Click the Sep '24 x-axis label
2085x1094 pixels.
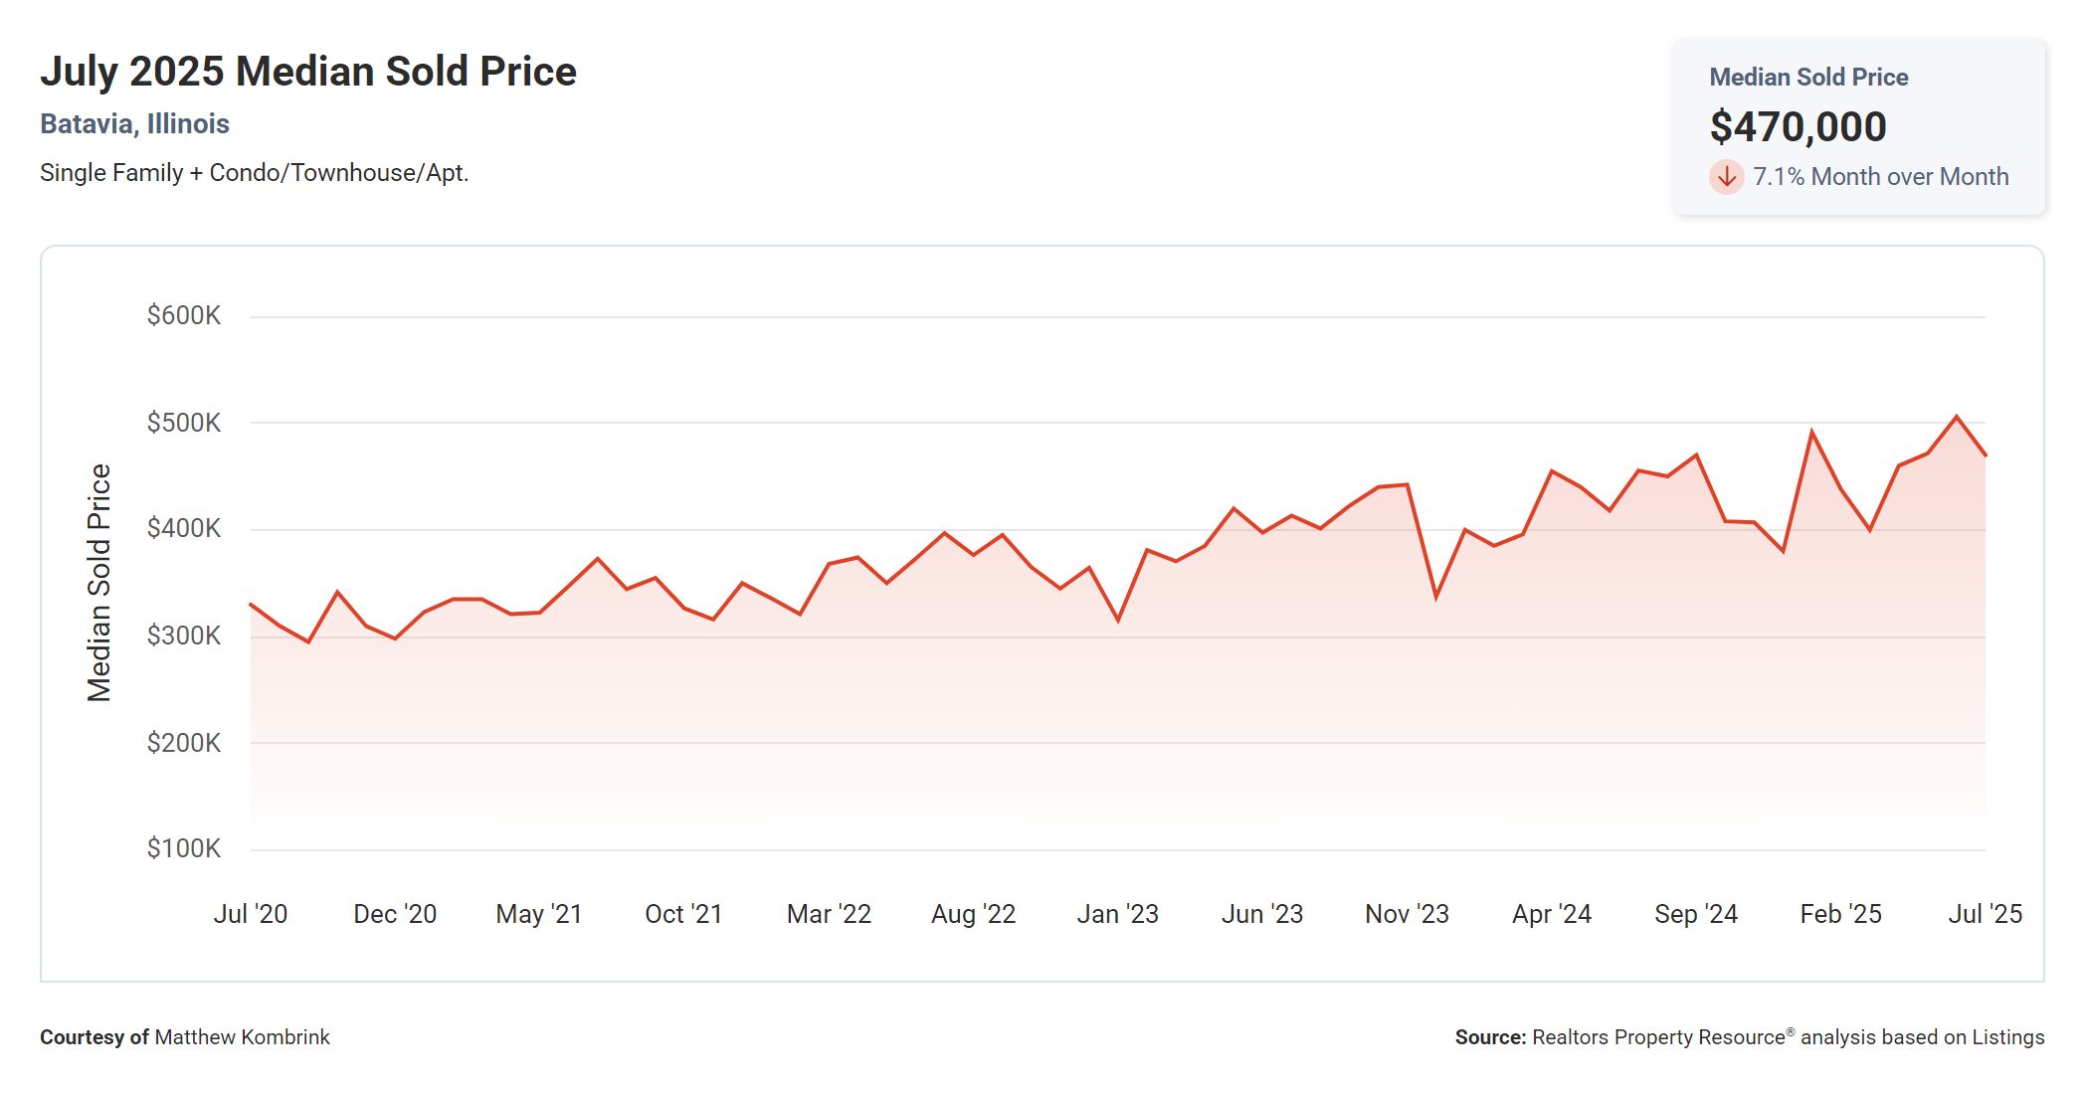click(x=1696, y=914)
